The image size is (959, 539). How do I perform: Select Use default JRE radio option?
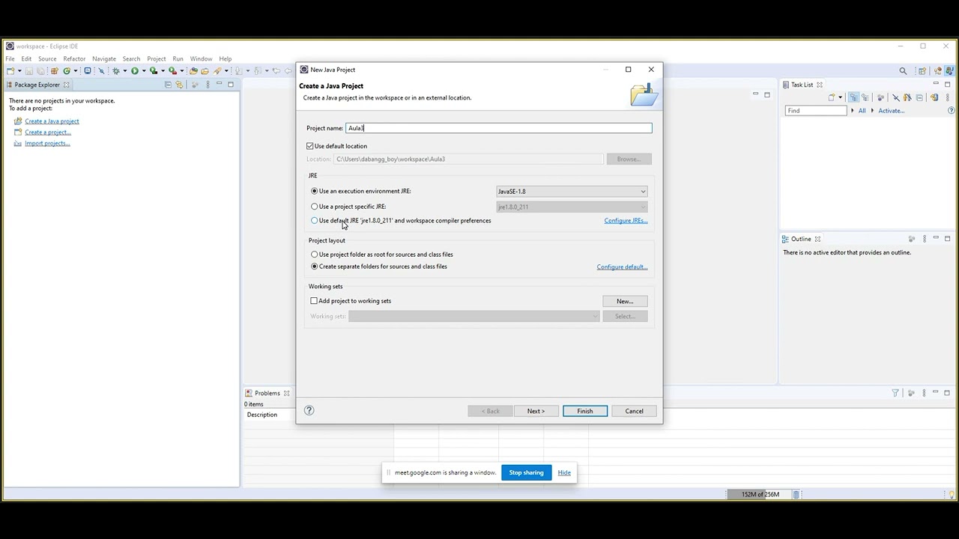tap(315, 220)
